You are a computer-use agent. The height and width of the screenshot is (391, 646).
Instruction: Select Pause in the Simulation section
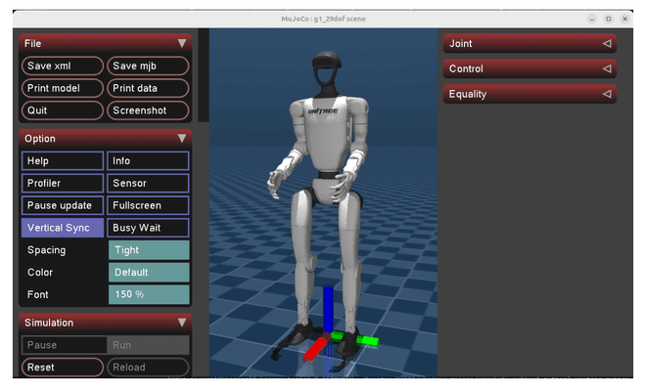[64, 345]
